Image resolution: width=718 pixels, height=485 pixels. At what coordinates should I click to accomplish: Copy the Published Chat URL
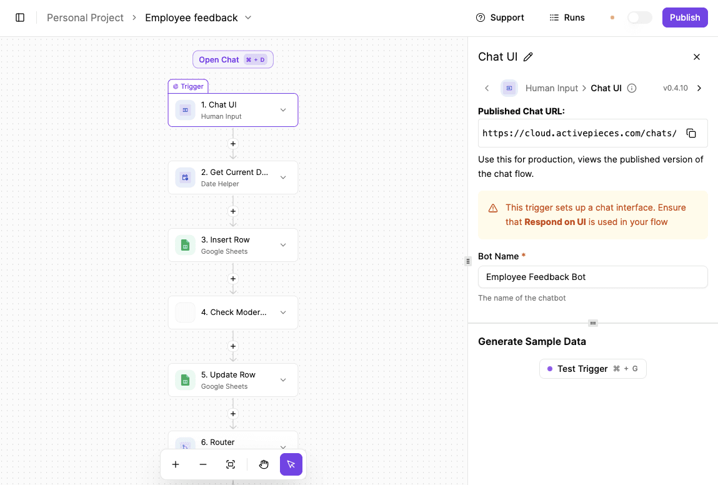click(x=692, y=133)
